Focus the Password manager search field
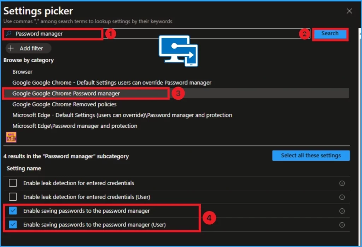 [x=157, y=34]
